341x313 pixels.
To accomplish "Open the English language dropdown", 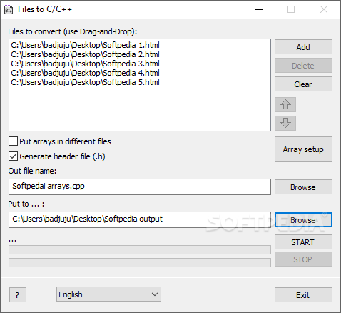I will (108, 294).
